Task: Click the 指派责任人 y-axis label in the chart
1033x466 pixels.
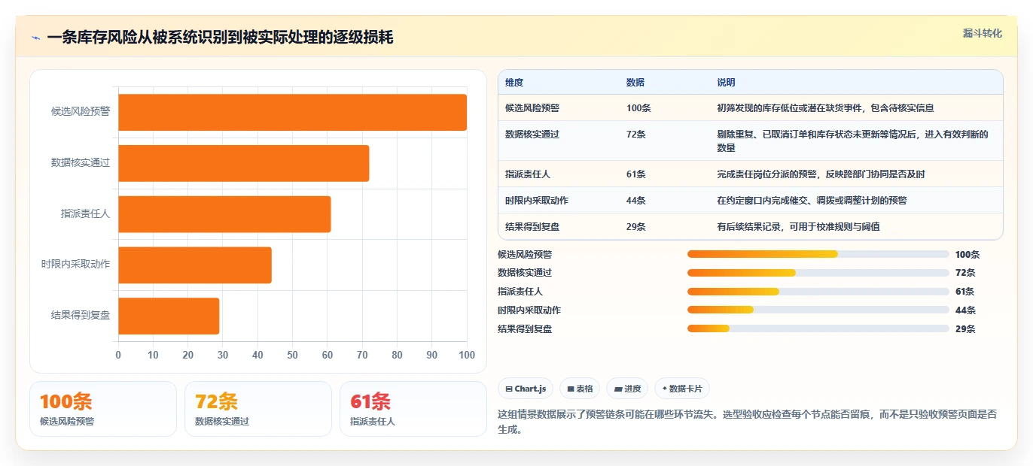Action: click(x=86, y=213)
